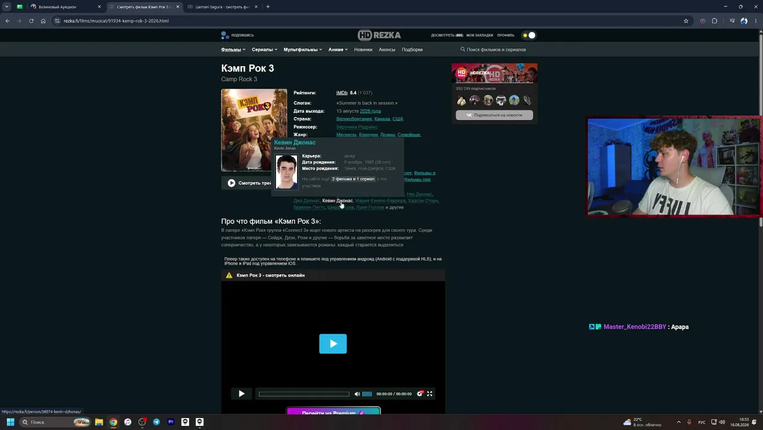Open the music app taskbar icon
This screenshot has width=763, height=430.
(128, 422)
